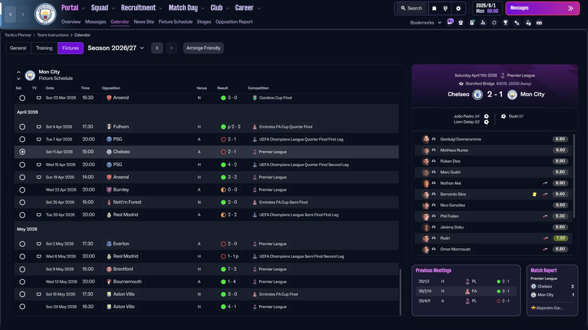Select radio for PSG on 15 Apr
The width and height of the screenshot is (588, 330).
click(23, 165)
